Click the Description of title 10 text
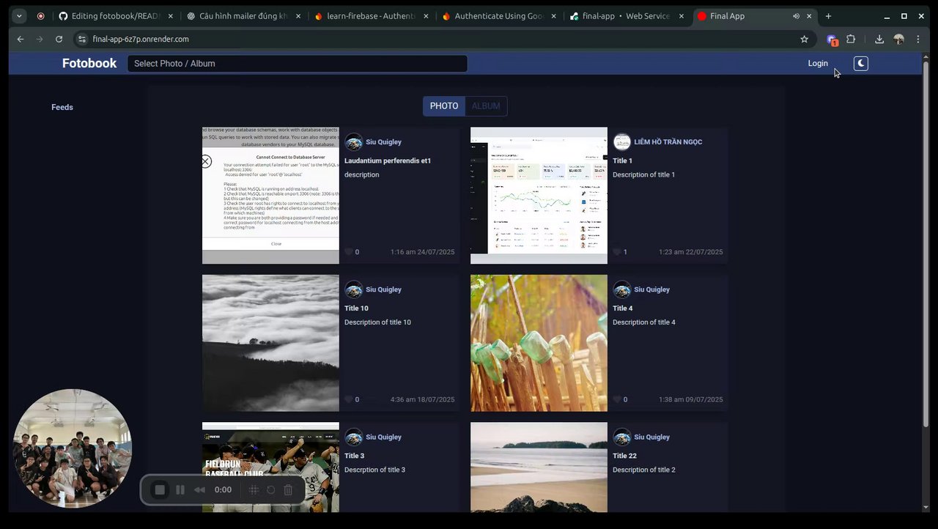This screenshot has height=529, width=938. tap(377, 322)
